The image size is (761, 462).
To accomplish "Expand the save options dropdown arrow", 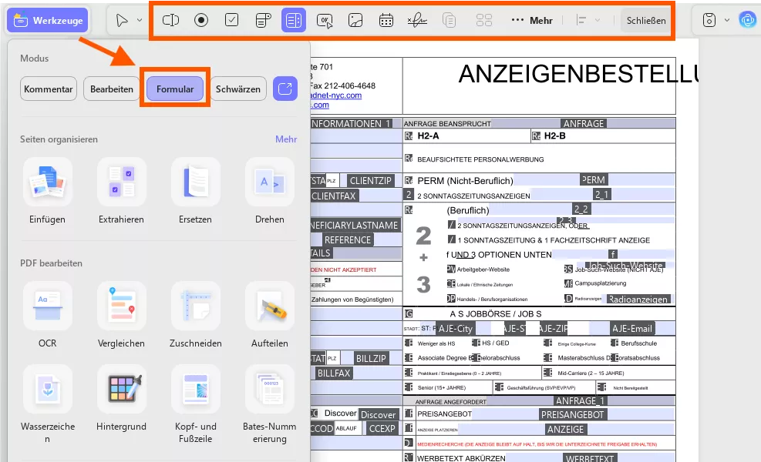I will 727,20.
